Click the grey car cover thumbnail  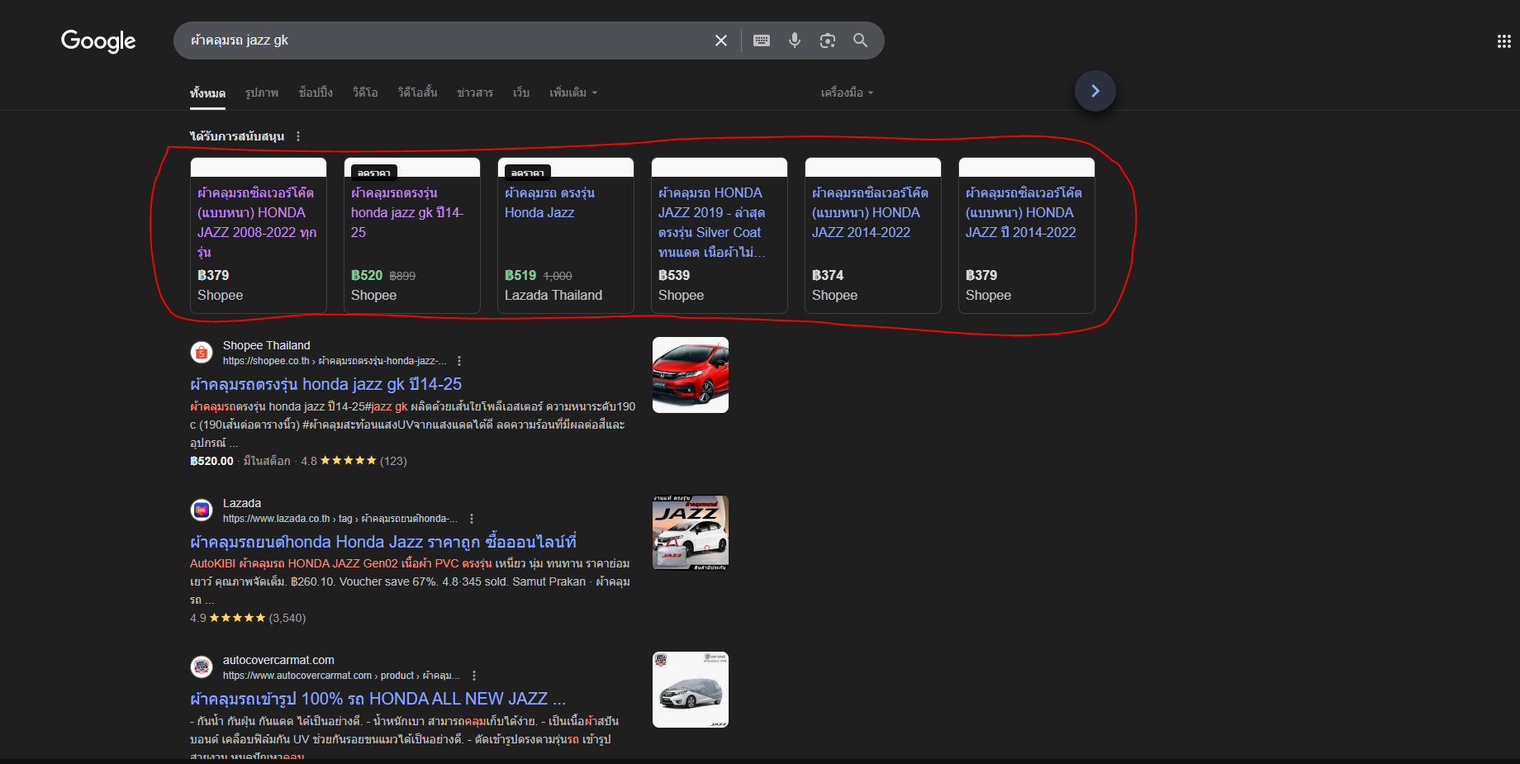click(x=691, y=690)
